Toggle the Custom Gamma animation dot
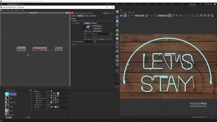This screenshot has width=217, height=122. click(x=73, y=41)
